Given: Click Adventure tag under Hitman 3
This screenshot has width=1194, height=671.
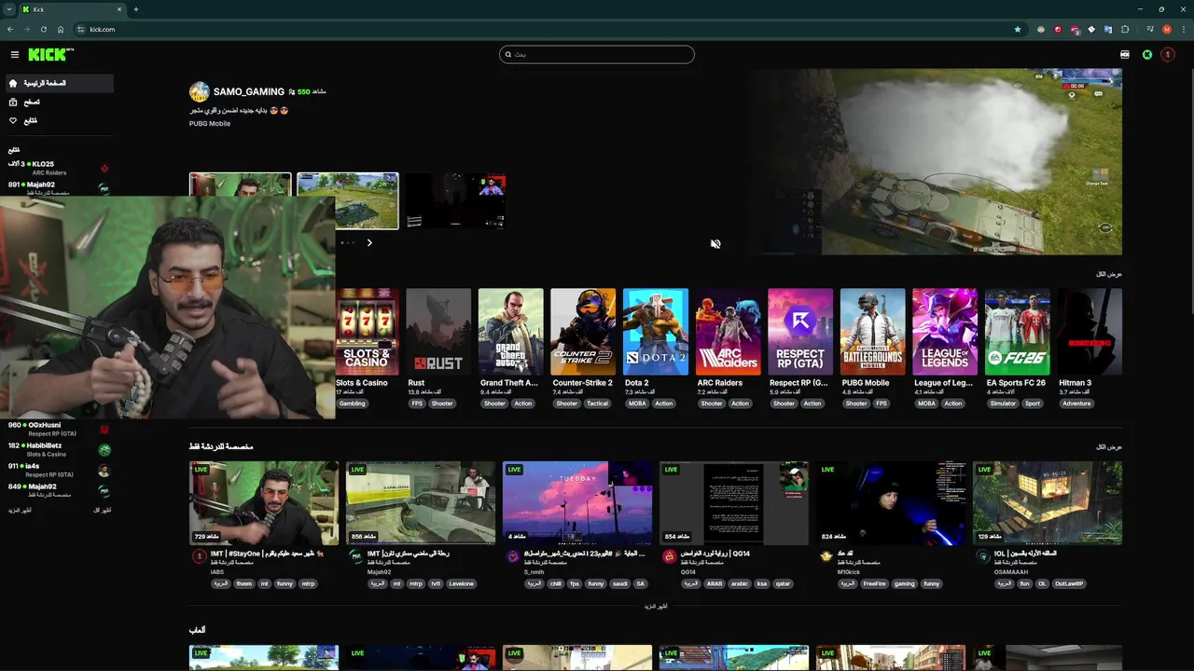Looking at the screenshot, I should tap(1076, 404).
